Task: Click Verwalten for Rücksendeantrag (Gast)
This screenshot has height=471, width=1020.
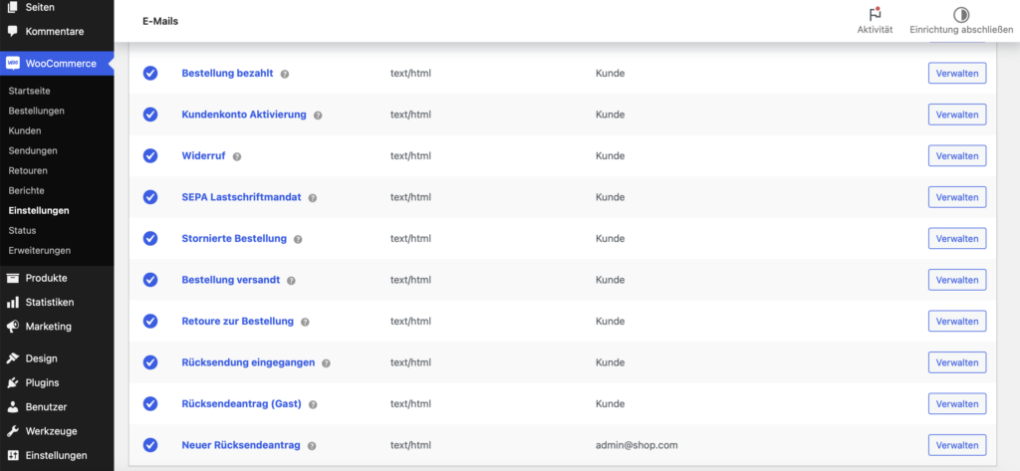Action: pyautogui.click(x=957, y=404)
